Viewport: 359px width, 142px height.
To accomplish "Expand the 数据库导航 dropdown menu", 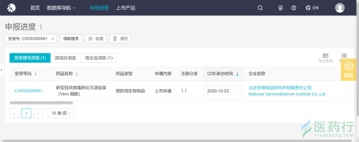I will (61, 8).
